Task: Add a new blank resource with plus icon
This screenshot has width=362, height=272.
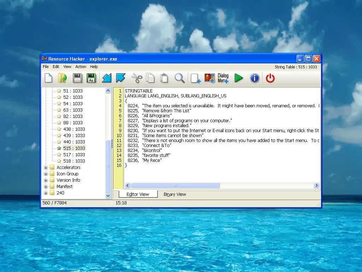Action: pyautogui.click(x=195, y=78)
